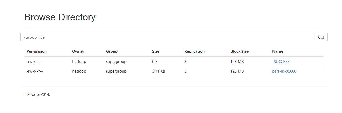Open the _SUCCESS file link
342x113 pixels.
tap(281, 62)
